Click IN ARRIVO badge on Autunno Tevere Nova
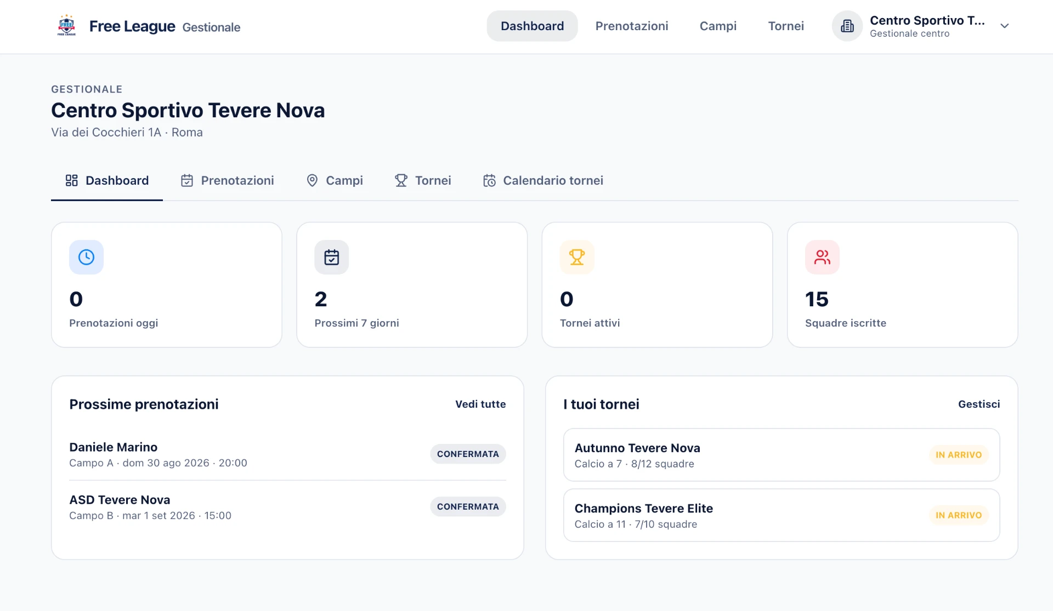Viewport: 1053px width, 611px height. tap(959, 455)
